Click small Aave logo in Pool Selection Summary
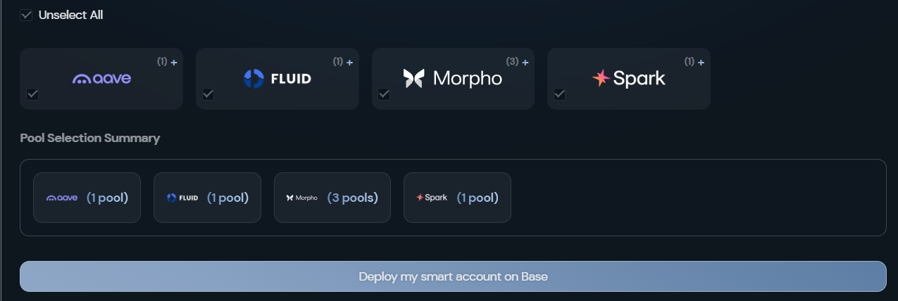Image resolution: width=898 pixels, height=301 pixels. point(62,198)
